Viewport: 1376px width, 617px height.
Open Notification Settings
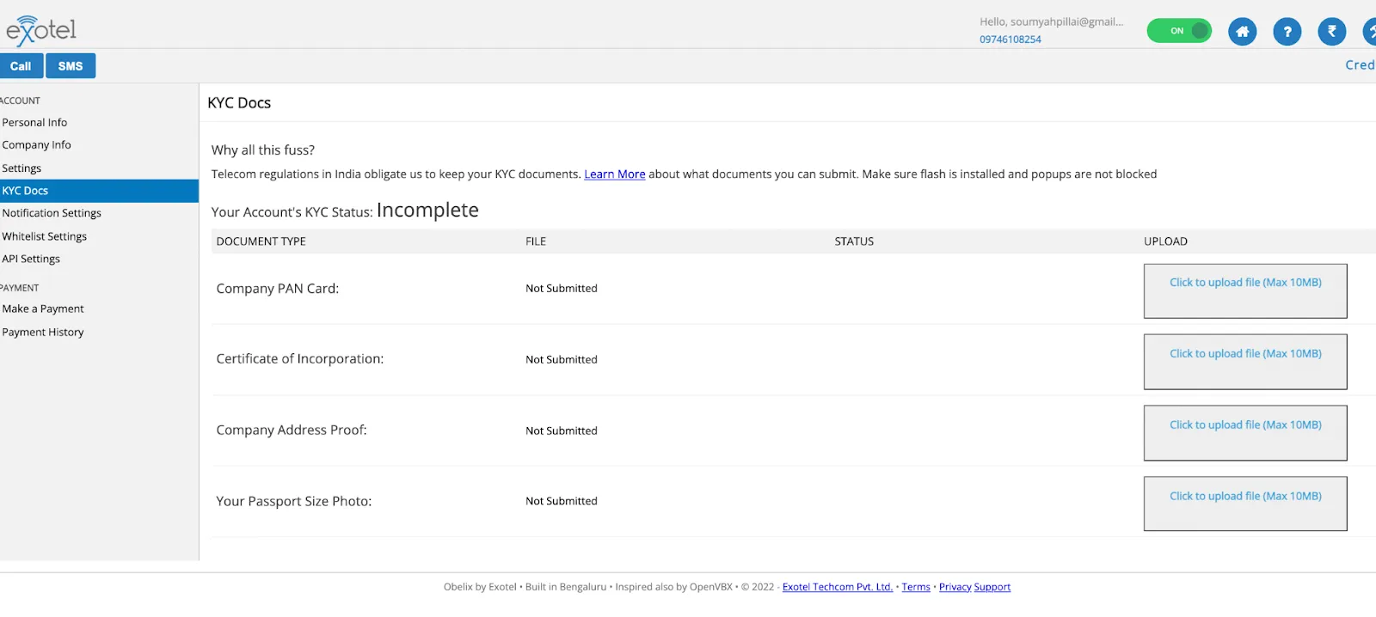tap(52, 213)
